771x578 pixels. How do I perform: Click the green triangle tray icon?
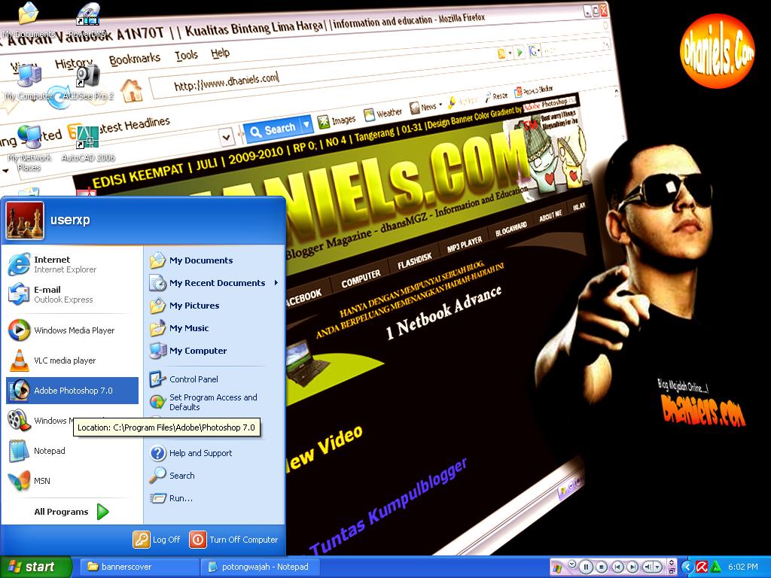tap(715, 567)
